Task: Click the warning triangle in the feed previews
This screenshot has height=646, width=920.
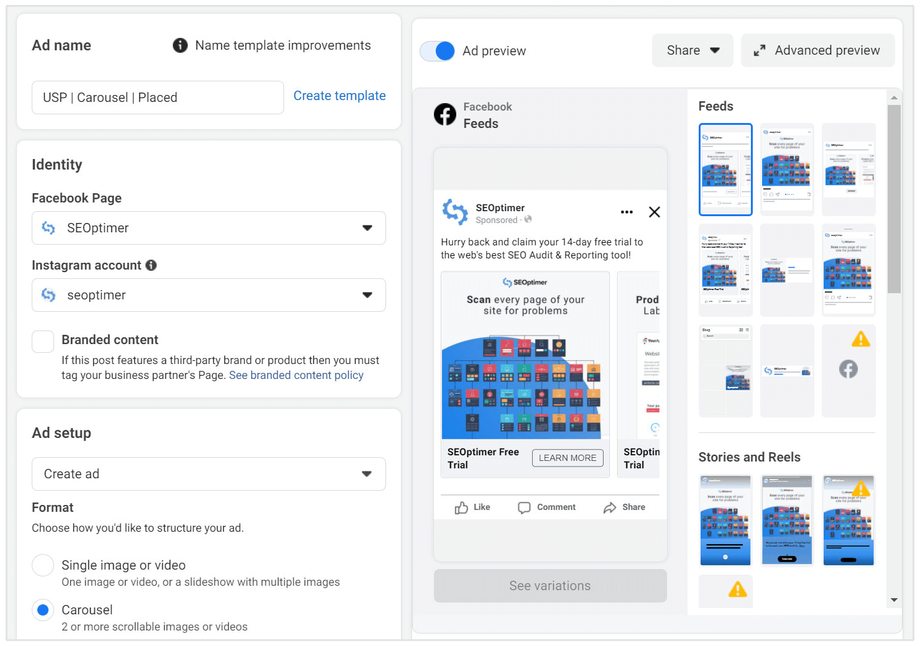Action: (x=861, y=339)
